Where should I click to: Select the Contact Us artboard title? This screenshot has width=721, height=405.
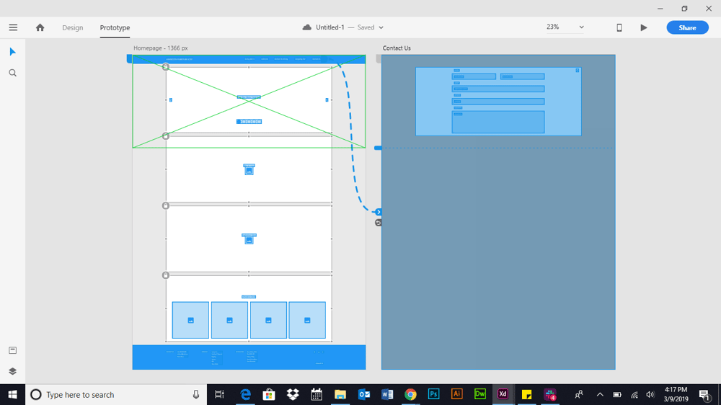point(397,48)
